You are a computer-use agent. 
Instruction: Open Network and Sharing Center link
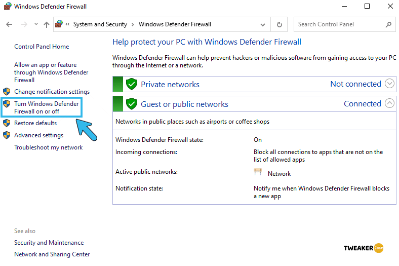(x=52, y=254)
